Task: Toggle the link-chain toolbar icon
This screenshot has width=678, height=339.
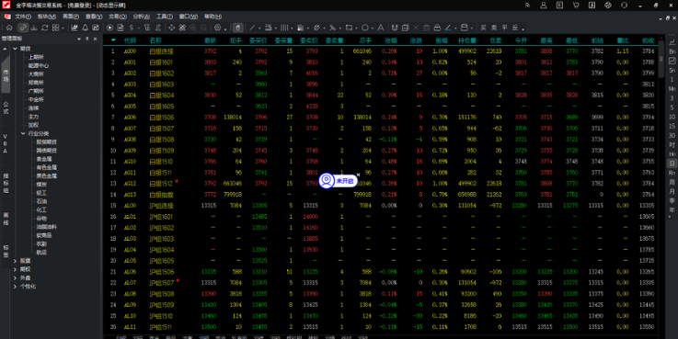Action: click(23, 28)
